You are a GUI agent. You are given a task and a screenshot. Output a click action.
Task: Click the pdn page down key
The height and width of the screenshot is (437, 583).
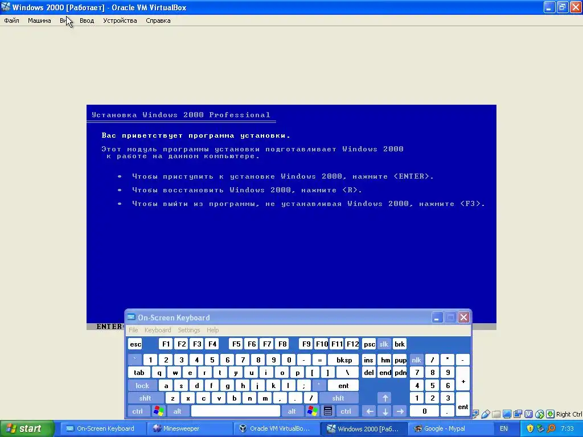coord(400,372)
